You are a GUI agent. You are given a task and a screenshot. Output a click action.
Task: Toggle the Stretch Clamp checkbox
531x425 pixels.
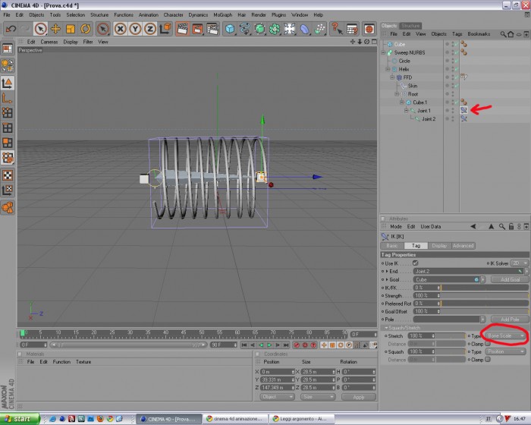pyautogui.click(x=488, y=344)
